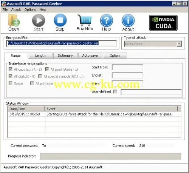This screenshot has width=189, height=173.
Task: Click the Encrypted File path field
Action: [62, 43]
